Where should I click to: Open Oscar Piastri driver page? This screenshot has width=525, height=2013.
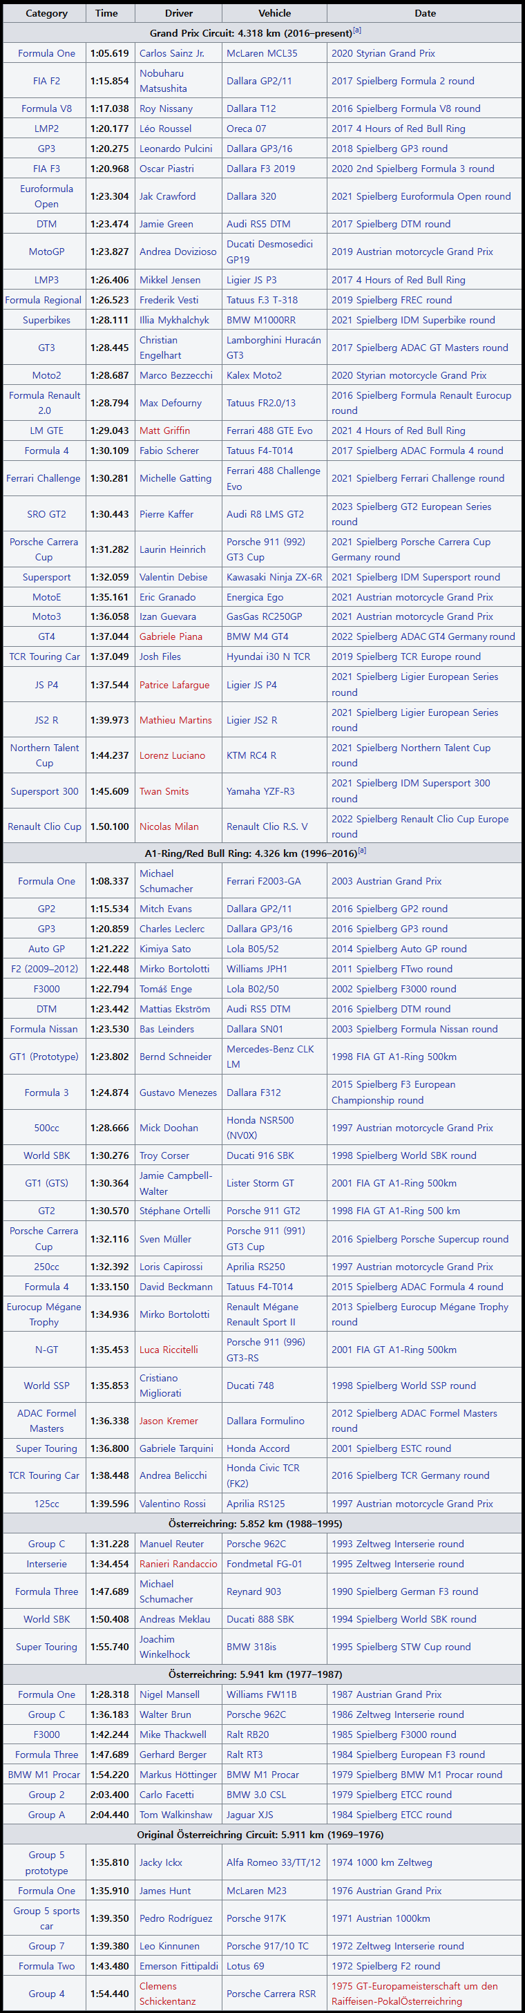(166, 169)
